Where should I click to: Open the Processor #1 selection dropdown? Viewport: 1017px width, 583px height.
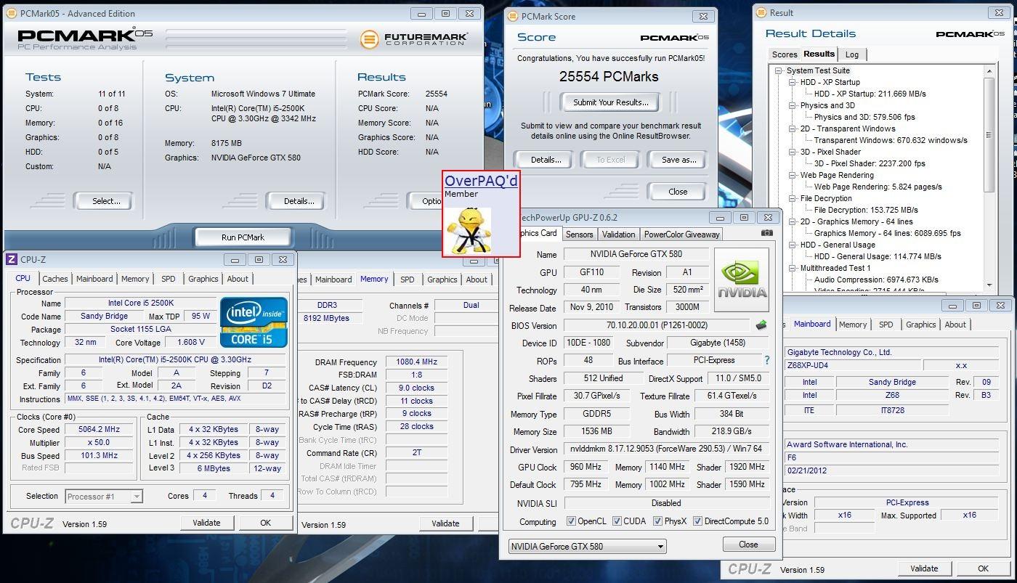[x=104, y=497]
